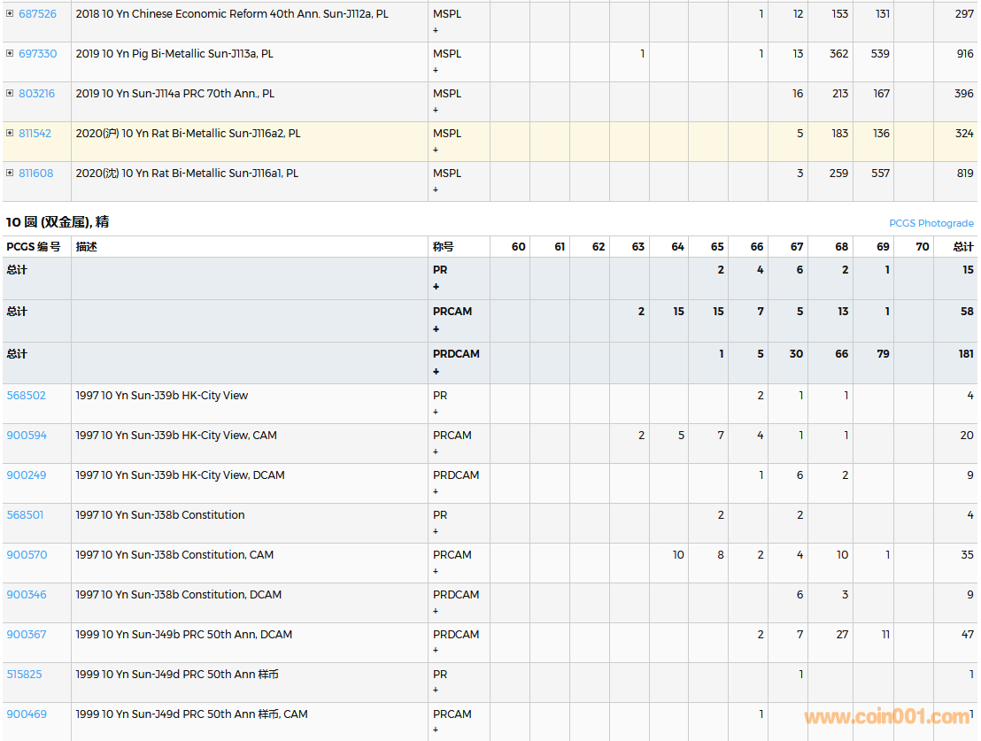
Task: Open PCGS number 900594 link
Action: pos(27,436)
